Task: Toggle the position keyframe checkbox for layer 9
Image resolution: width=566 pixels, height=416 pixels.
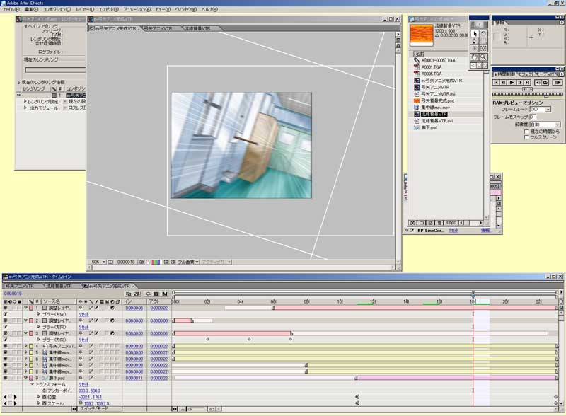Action: point(10,397)
